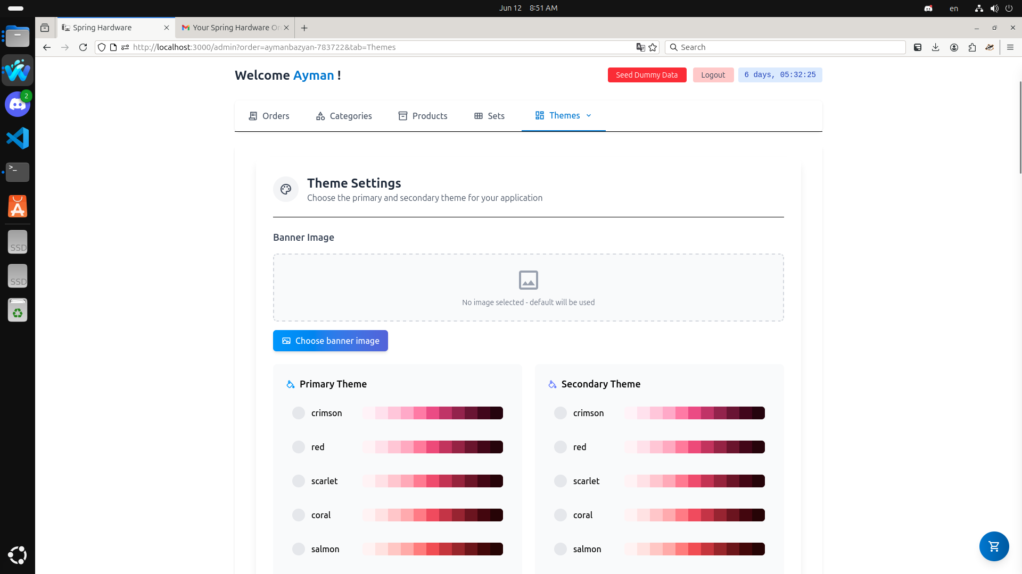The height and width of the screenshot is (574, 1022).
Task: Open the Orders tab
Action: 269,116
